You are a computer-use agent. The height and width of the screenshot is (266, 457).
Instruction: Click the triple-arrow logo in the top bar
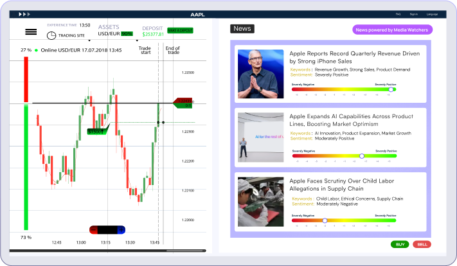24,14
